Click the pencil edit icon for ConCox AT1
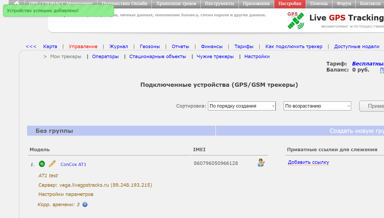The height and width of the screenshot is (218, 384). pos(52,164)
